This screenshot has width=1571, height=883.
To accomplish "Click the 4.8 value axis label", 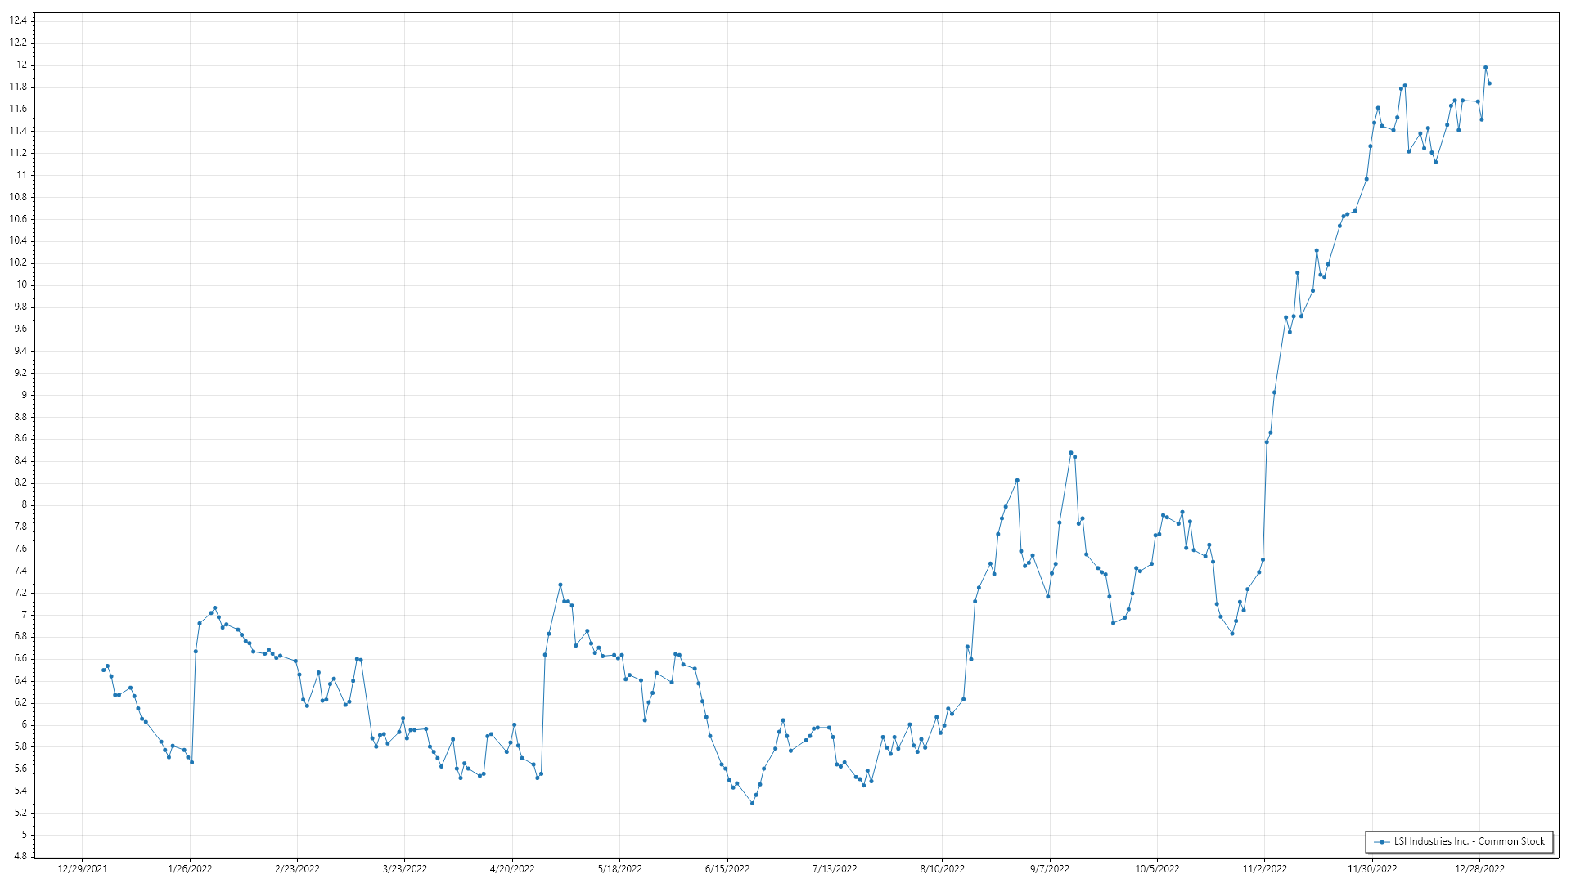I will 20,856.
